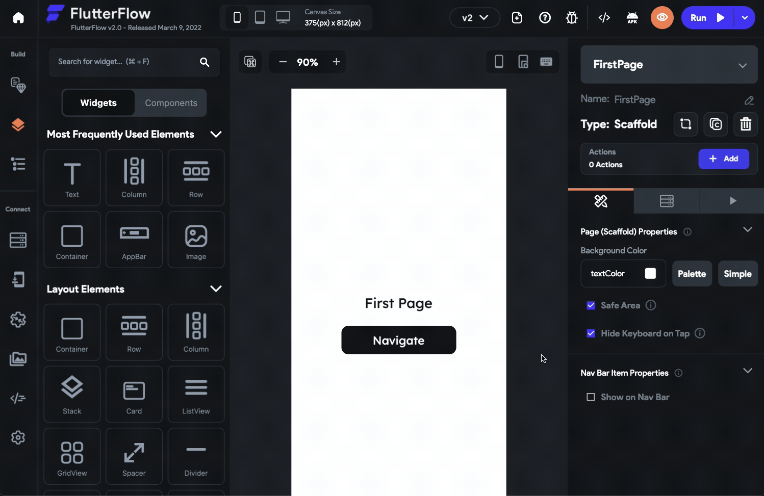Screen dimensions: 764x496
Task: Pick the GridView widget tile
Action: click(72, 456)
